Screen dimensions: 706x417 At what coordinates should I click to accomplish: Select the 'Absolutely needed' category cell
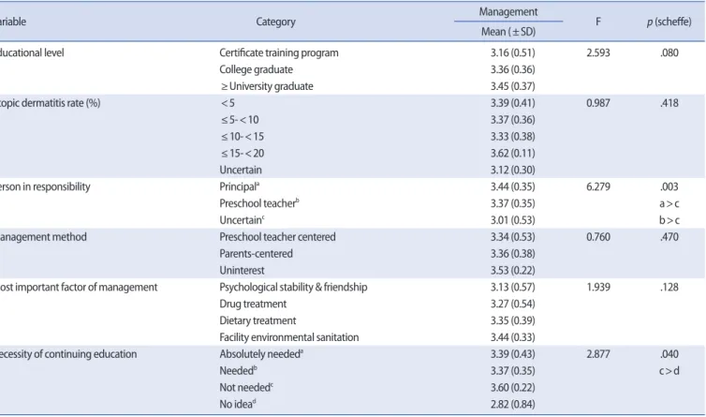(x=261, y=354)
